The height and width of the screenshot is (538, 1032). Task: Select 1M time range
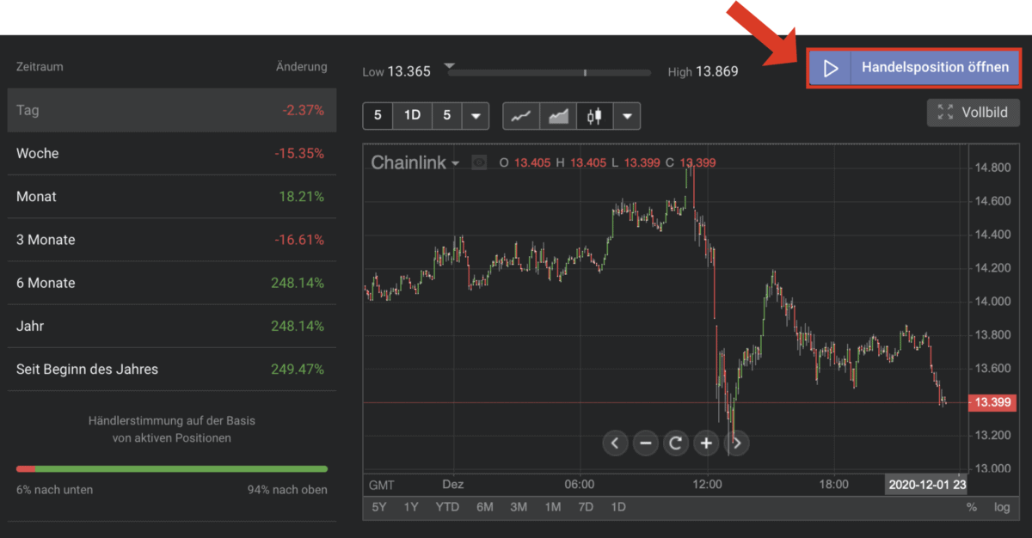click(553, 507)
